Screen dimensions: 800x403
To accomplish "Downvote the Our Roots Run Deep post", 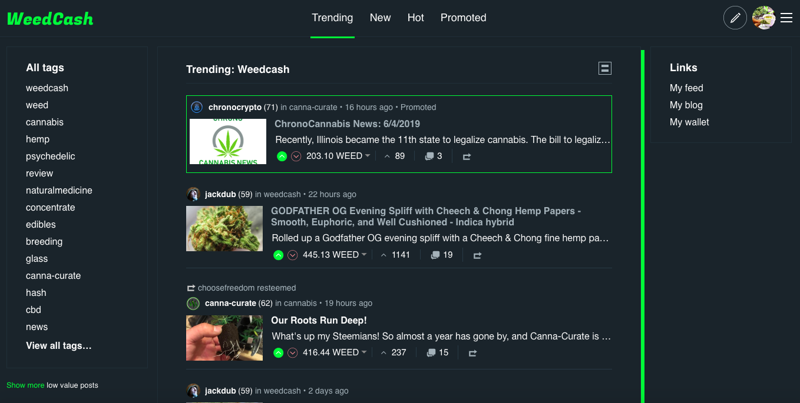I will 293,353.
